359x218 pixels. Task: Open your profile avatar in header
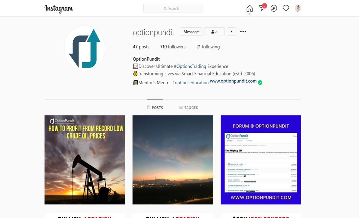[298, 8]
